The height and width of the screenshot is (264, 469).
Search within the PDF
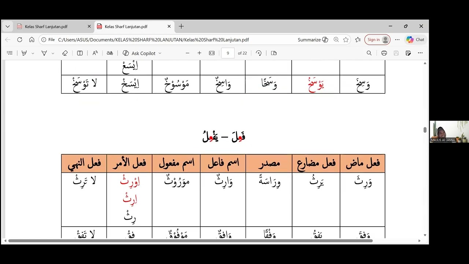point(369,53)
